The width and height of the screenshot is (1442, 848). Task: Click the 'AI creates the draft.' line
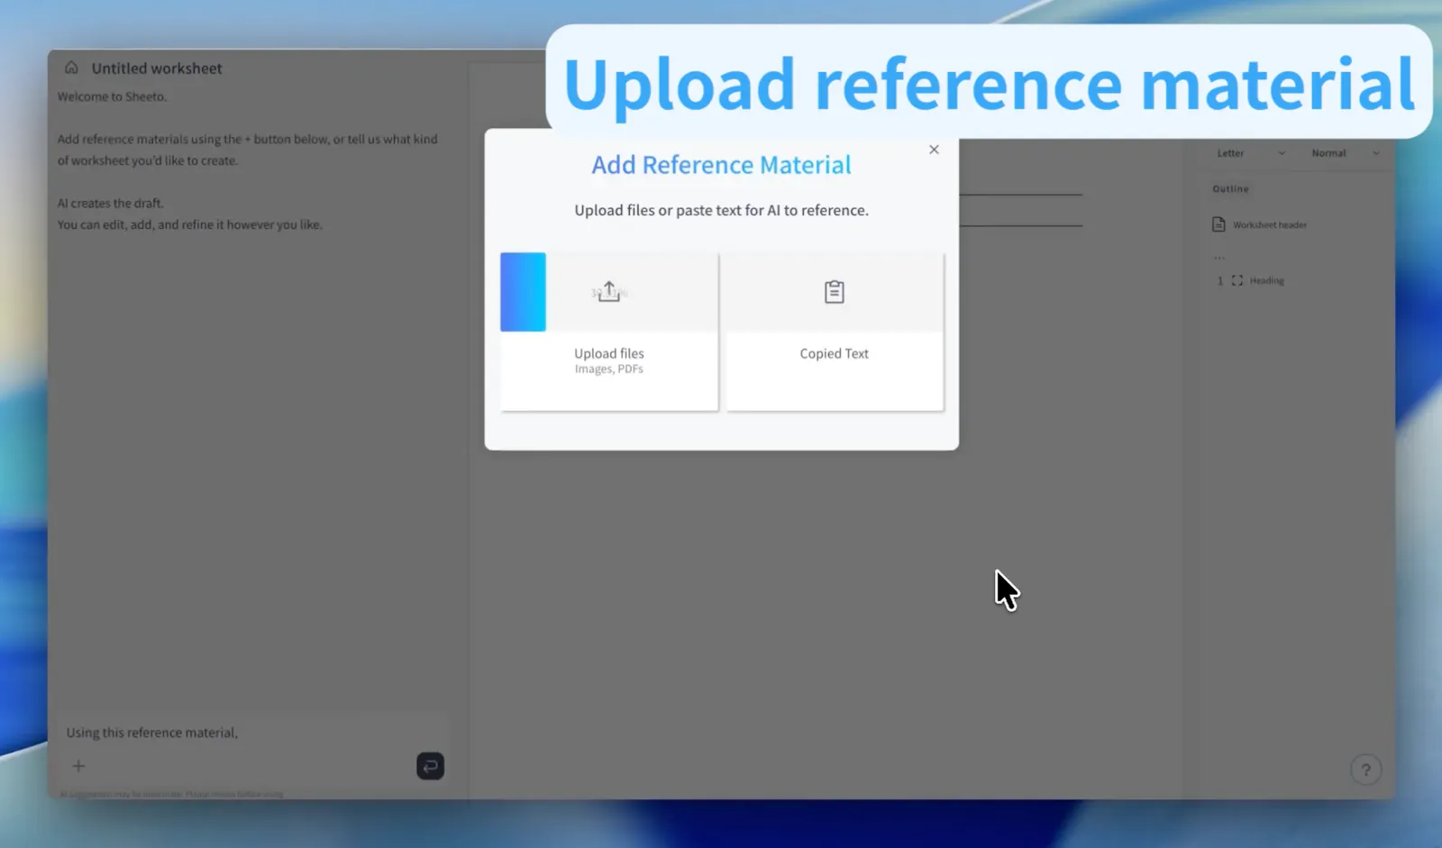pyautogui.click(x=111, y=204)
